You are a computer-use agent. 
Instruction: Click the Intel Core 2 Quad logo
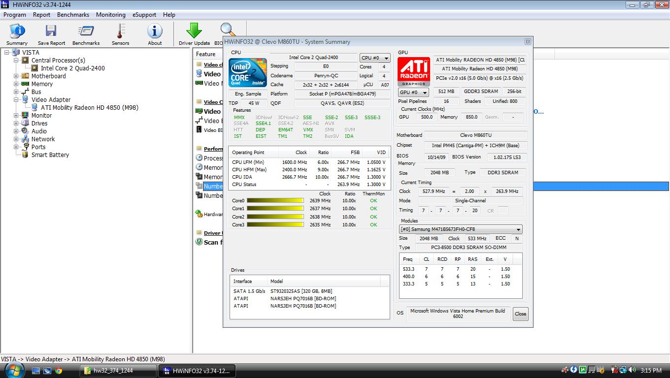click(248, 72)
